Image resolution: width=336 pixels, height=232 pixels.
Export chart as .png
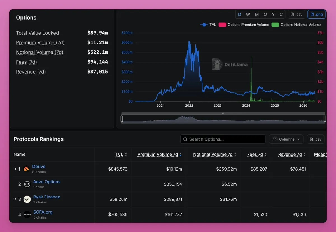(x=316, y=15)
